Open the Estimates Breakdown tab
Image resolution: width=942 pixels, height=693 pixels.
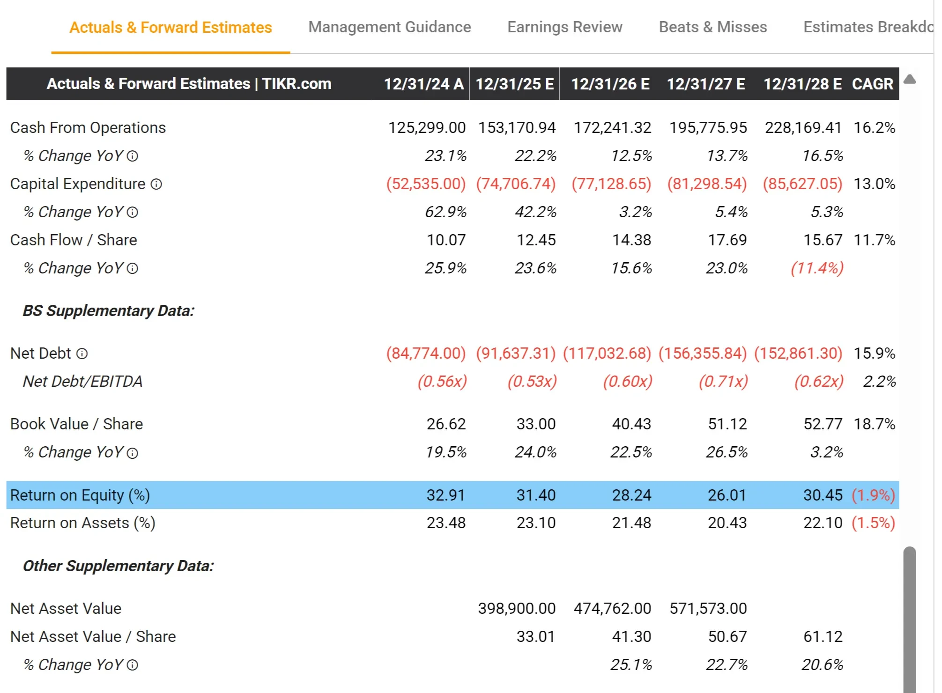tap(869, 27)
